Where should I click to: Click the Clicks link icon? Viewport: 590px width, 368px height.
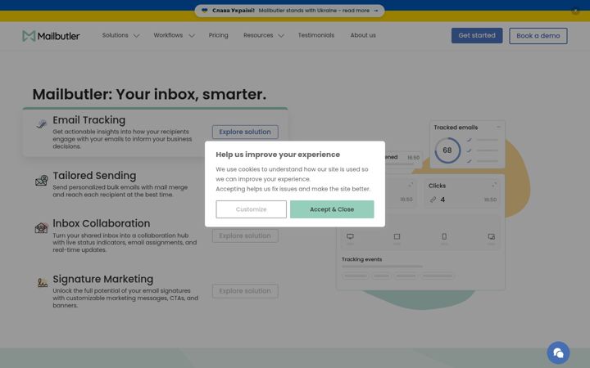[x=433, y=200]
